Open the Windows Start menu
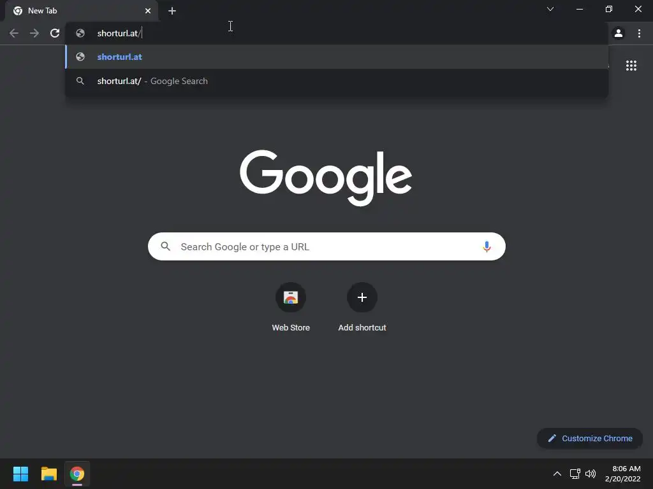Image resolution: width=653 pixels, height=489 pixels. click(x=20, y=474)
